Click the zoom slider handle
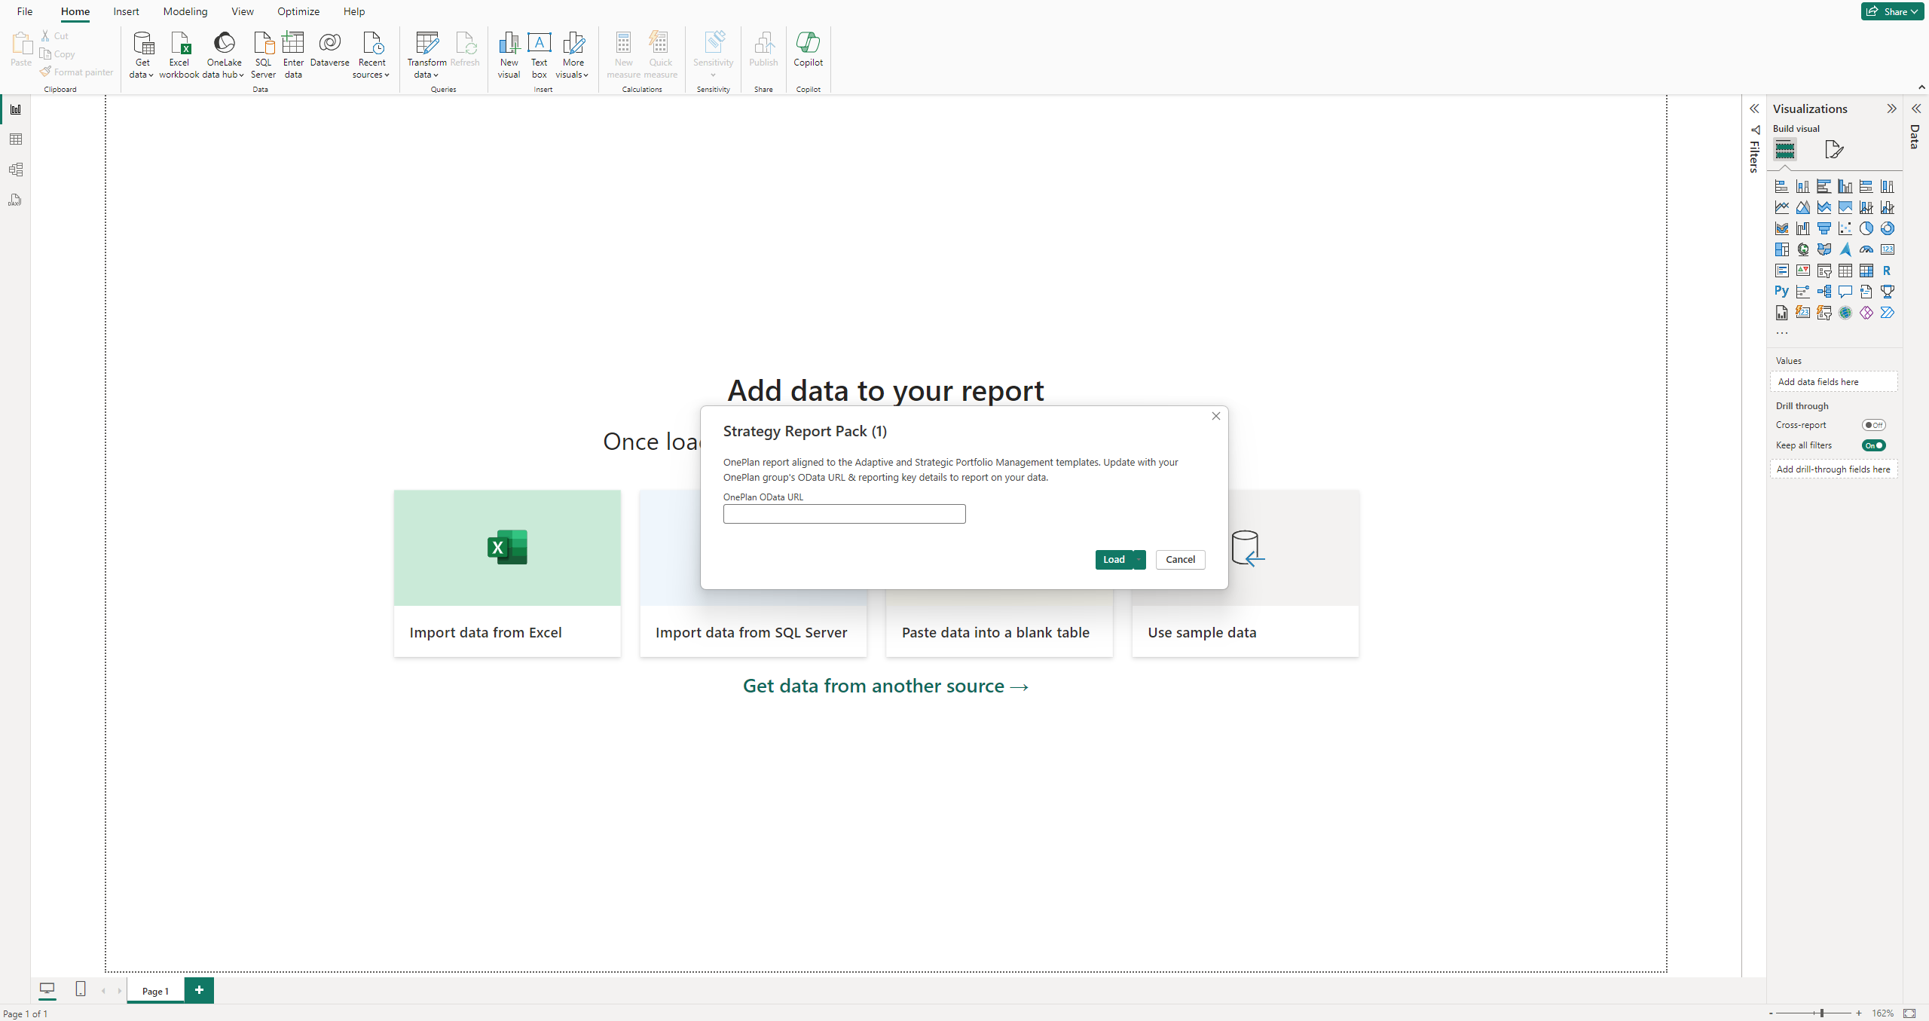The image size is (1929, 1021). coord(1822,1013)
